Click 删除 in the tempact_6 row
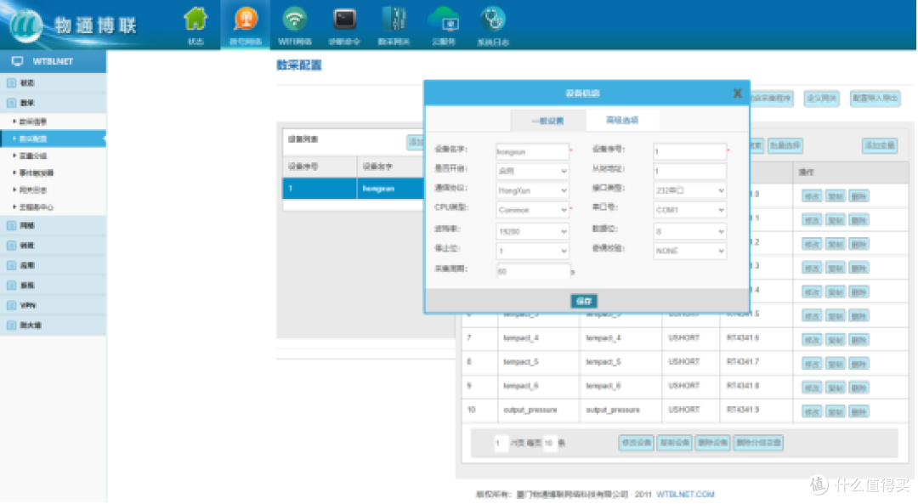The width and height of the screenshot is (918, 504). pyautogui.click(x=858, y=388)
